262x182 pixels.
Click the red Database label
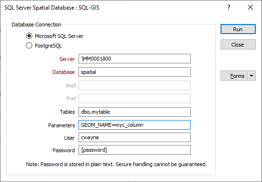click(x=64, y=72)
